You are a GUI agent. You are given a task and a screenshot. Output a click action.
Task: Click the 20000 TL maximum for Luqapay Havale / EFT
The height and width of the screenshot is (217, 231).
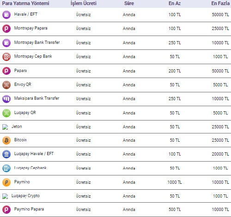click(220, 154)
